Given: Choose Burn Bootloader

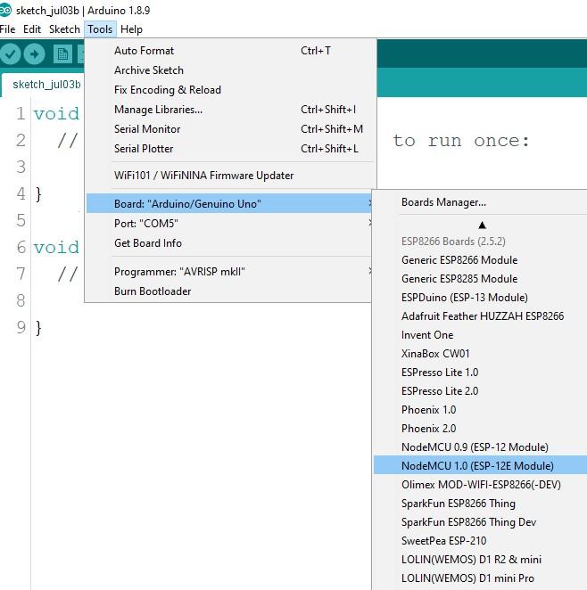Looking at the screenshot, I should click(229, 291).
